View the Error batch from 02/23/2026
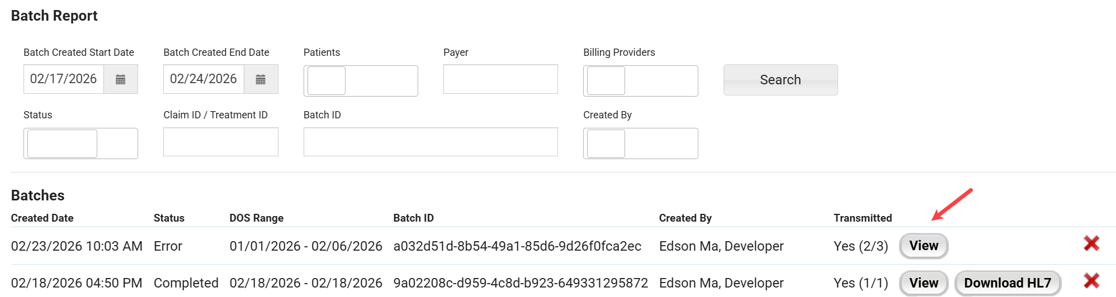The image size is (1116, 297). 923,246
